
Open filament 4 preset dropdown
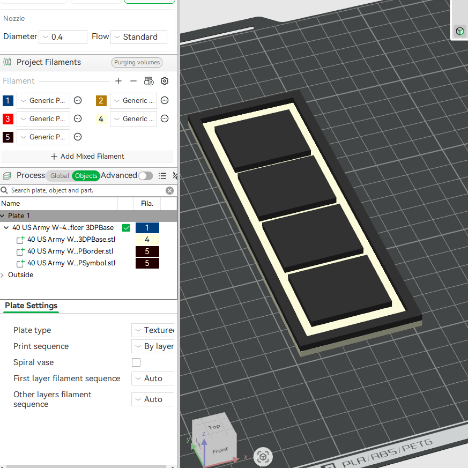click(133, 119)
